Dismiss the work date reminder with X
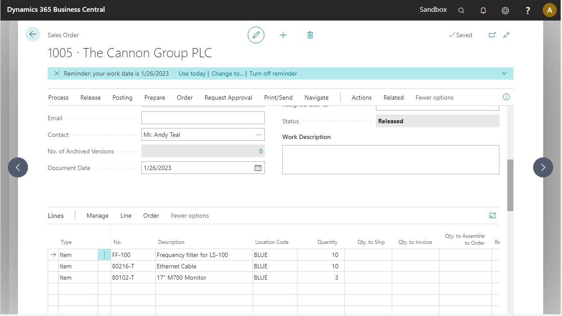Viewport: 562px width, 316px height. pyautogui.click(x=57, y=73)
